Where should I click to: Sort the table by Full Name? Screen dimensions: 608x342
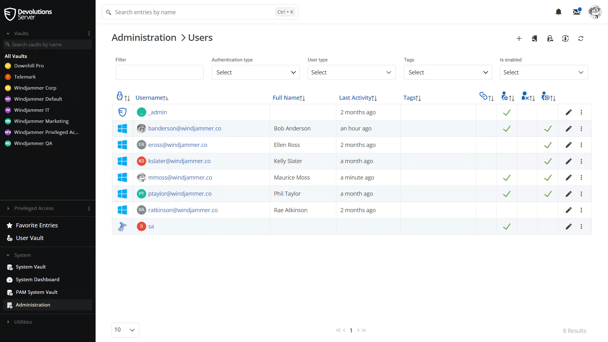(x=289, y=98)
